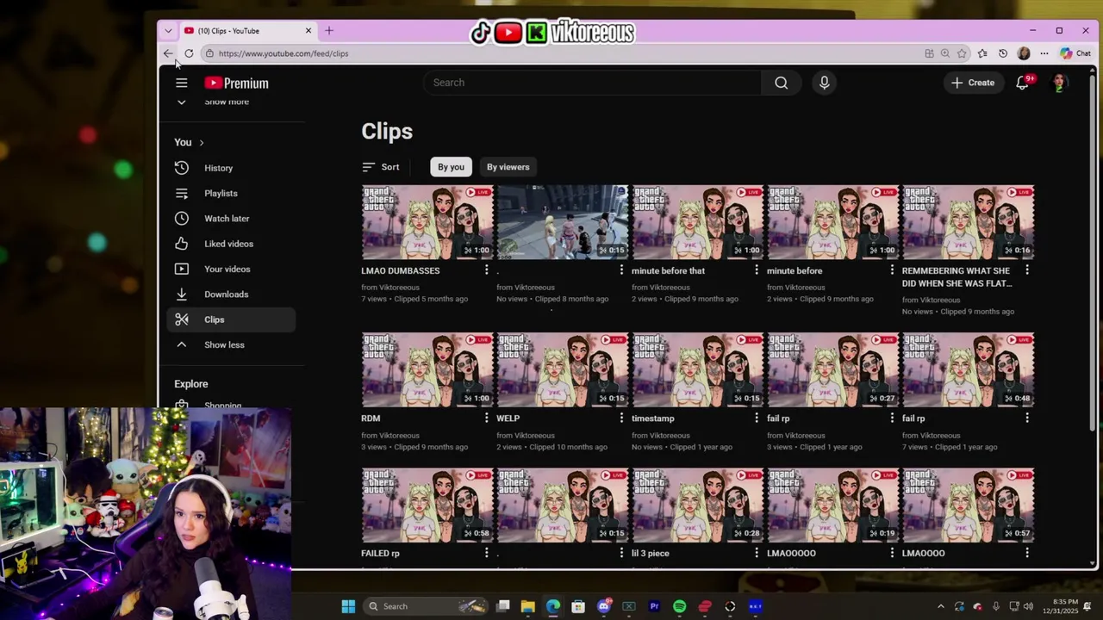The height and width of the screenshot is (620, 1103).
Task: Open Discord from the taskbar
Action: pos(603,606)
